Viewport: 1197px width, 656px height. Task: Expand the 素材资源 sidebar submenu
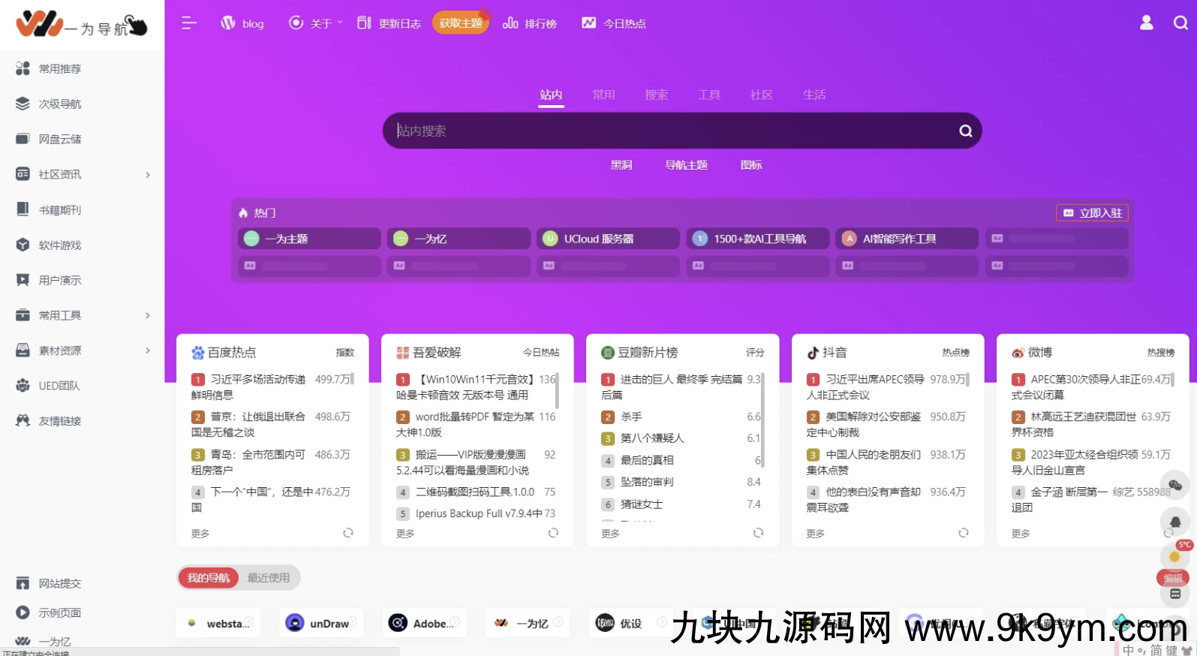(x=148, y=351)
